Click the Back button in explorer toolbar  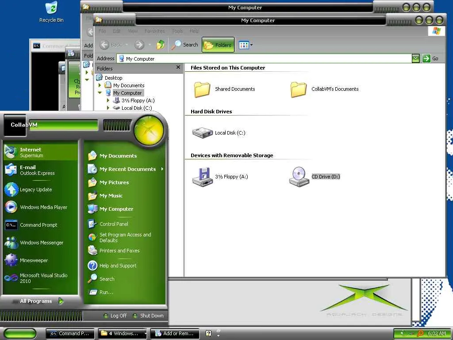111,45
